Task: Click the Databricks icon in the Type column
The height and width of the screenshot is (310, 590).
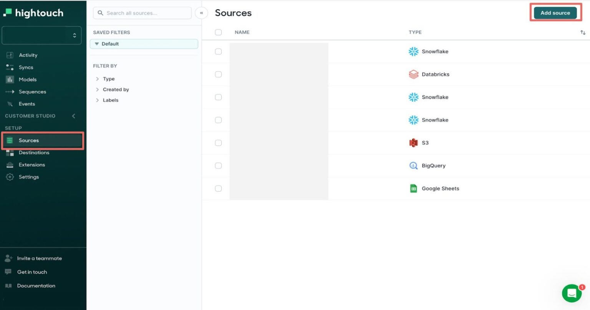Action: tap(413, 74)
